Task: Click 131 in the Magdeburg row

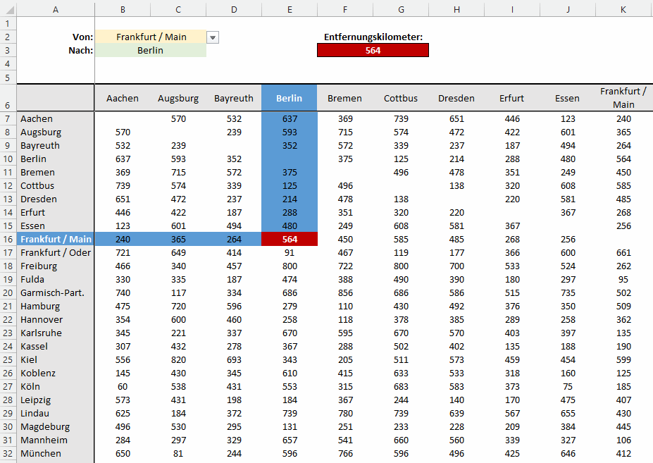Action: (x=290, y=427)
